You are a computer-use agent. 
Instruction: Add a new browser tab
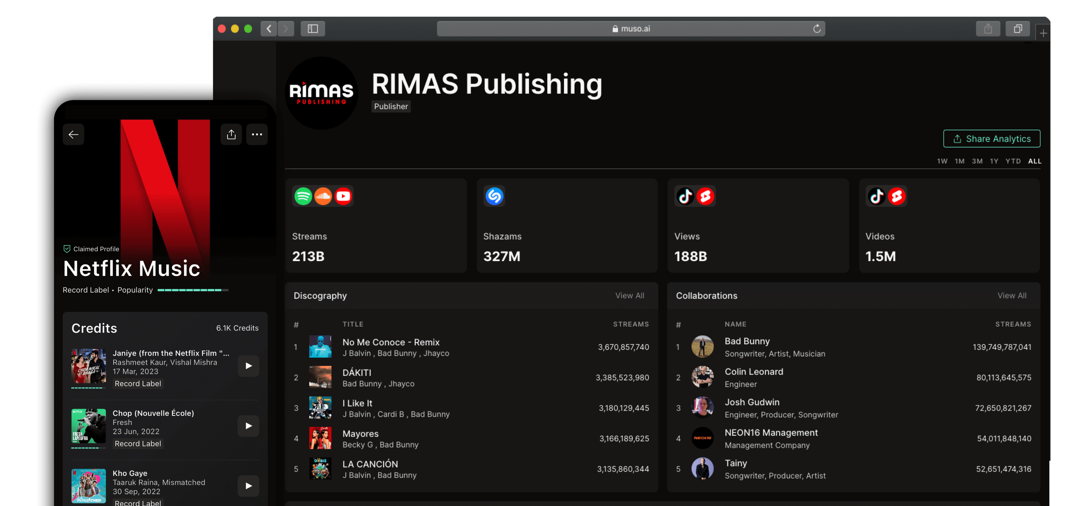point(1043,33)
